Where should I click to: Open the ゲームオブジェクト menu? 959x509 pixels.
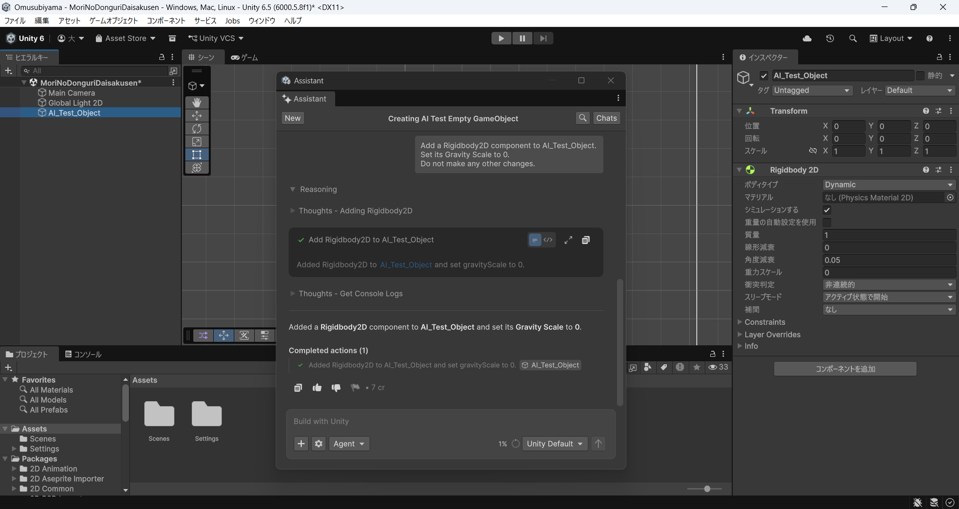tap(113, 20)
